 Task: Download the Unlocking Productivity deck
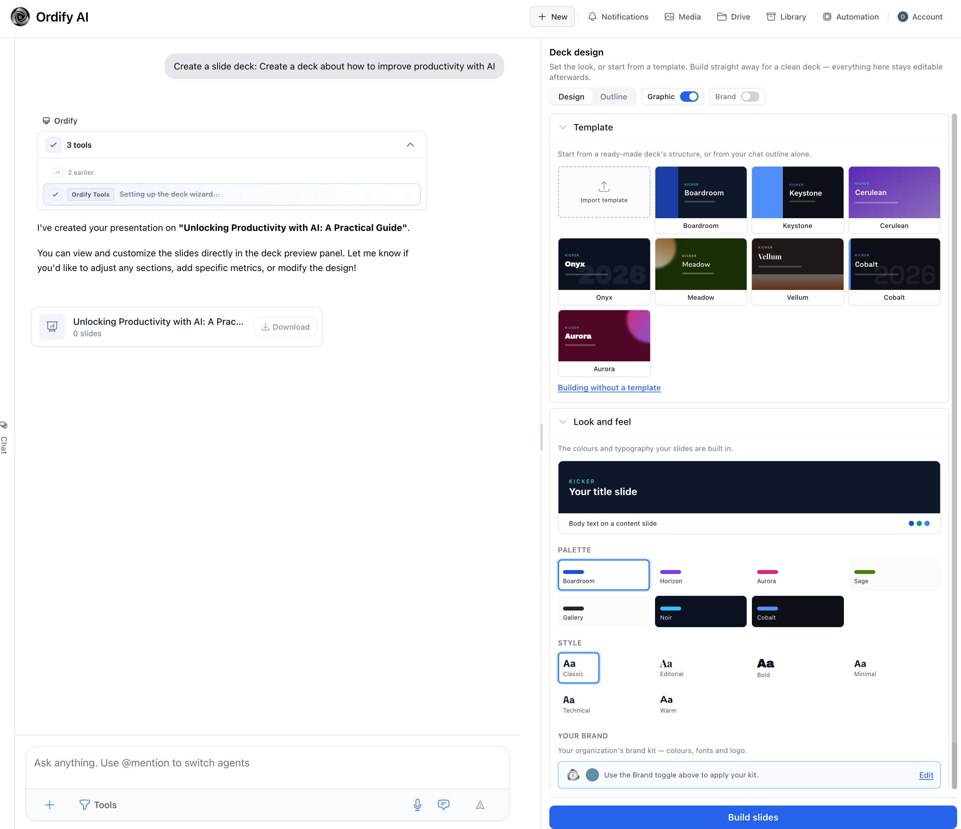pos(286,327)
